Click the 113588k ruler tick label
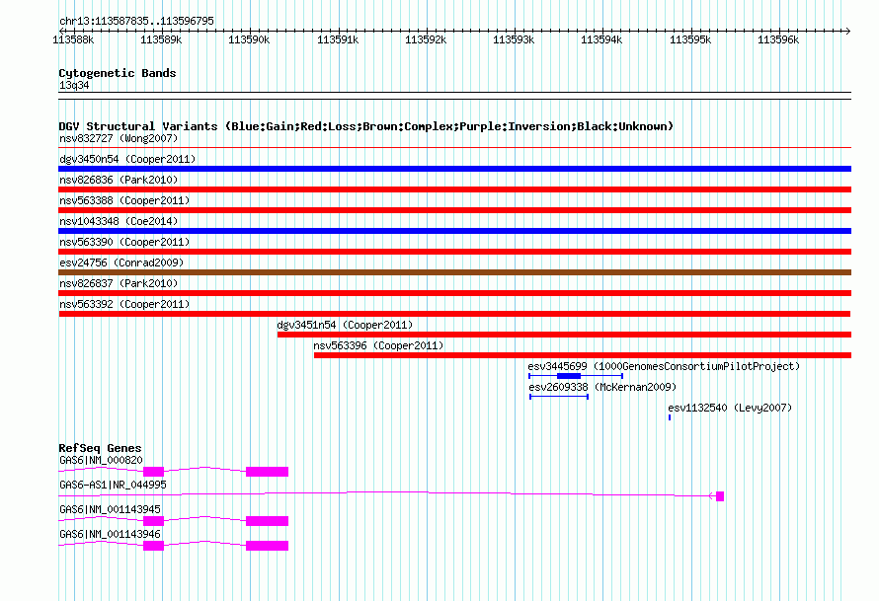 [73, 39]
